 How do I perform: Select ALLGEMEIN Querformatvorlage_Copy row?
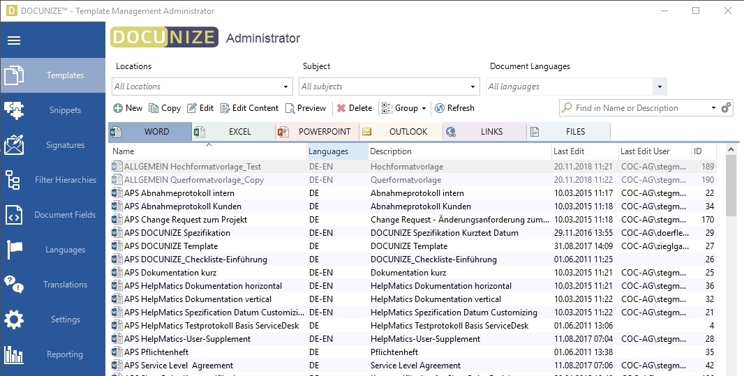click(x=412, y=180)
